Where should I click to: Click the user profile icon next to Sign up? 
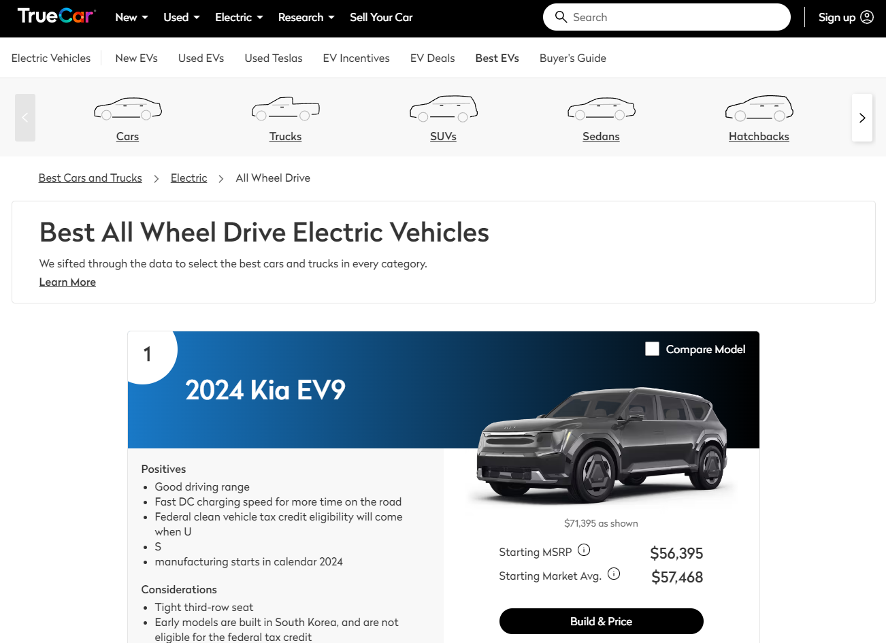click(867, 17)
